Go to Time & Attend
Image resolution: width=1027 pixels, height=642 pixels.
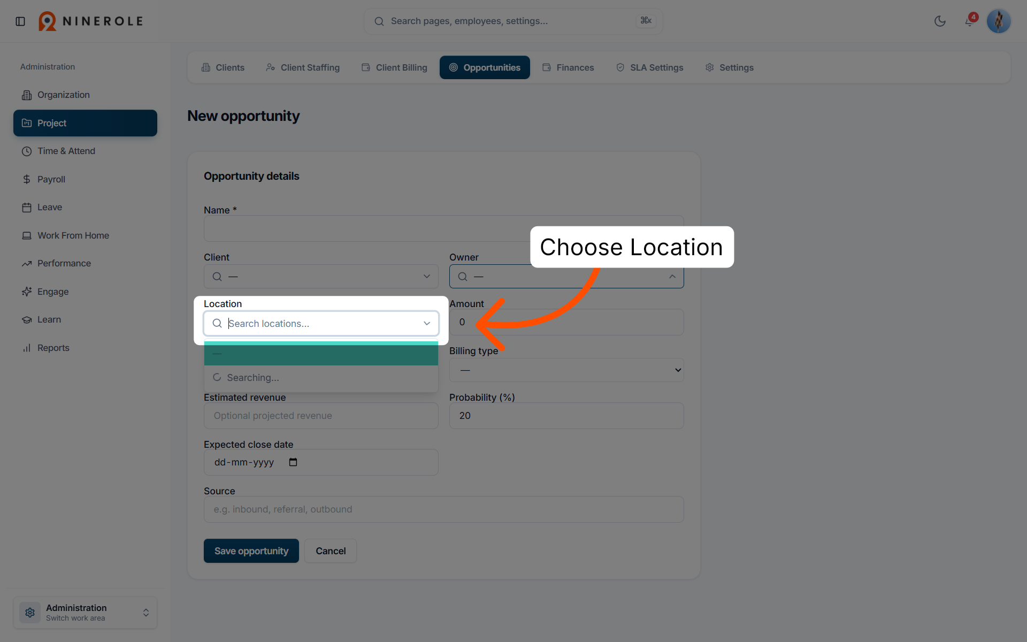(85, 151)
